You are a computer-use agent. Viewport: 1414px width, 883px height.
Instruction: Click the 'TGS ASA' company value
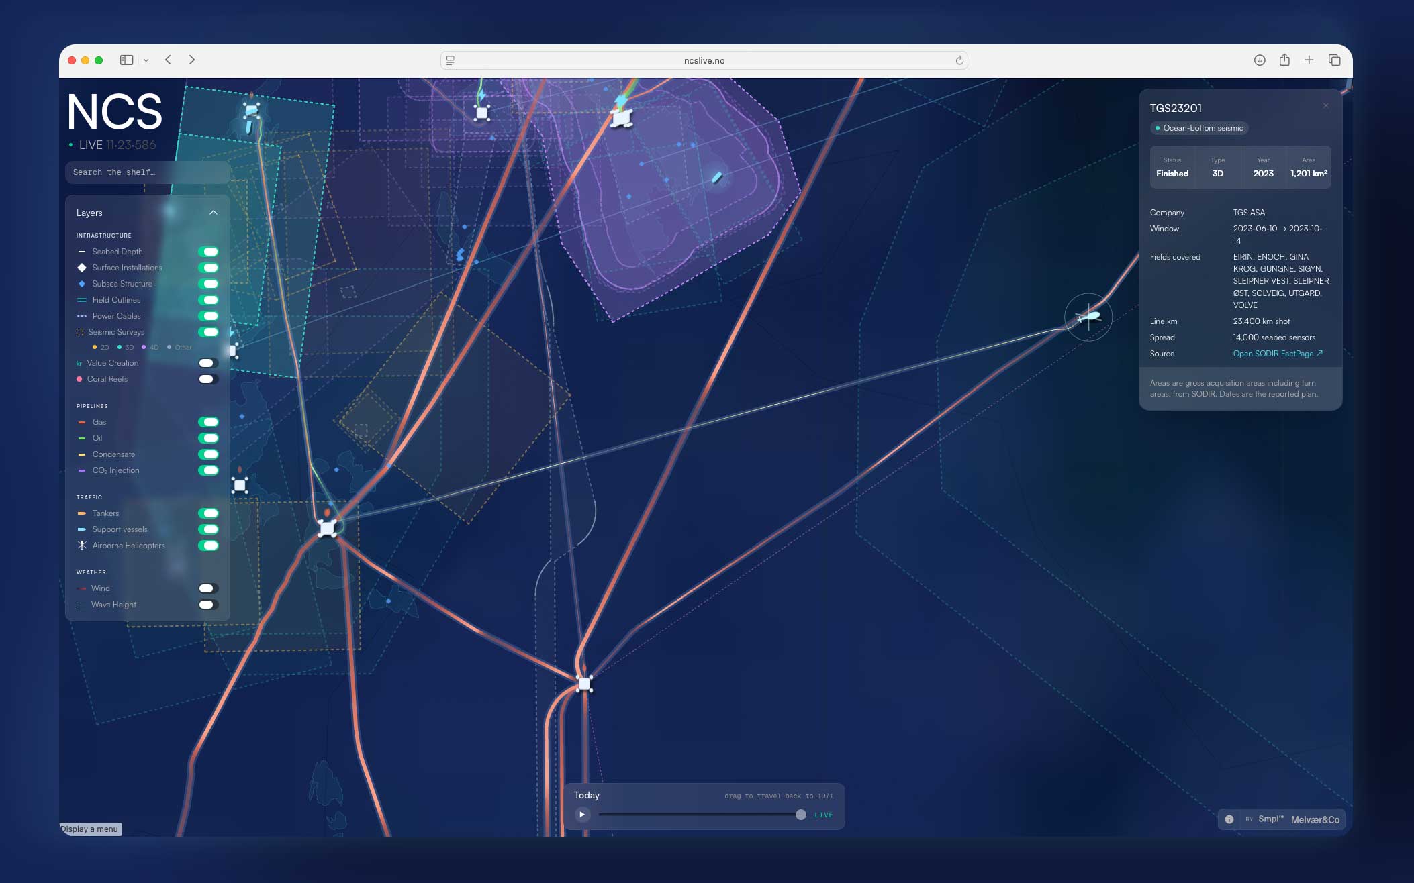[1249, 213]
